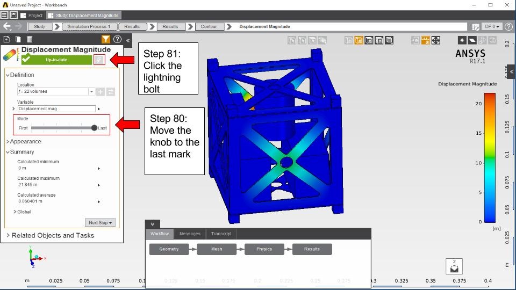The height and width of the screenshot is (290, 516).
Task: Click the displacement legend color bar
Action: [x=490, y=158]
